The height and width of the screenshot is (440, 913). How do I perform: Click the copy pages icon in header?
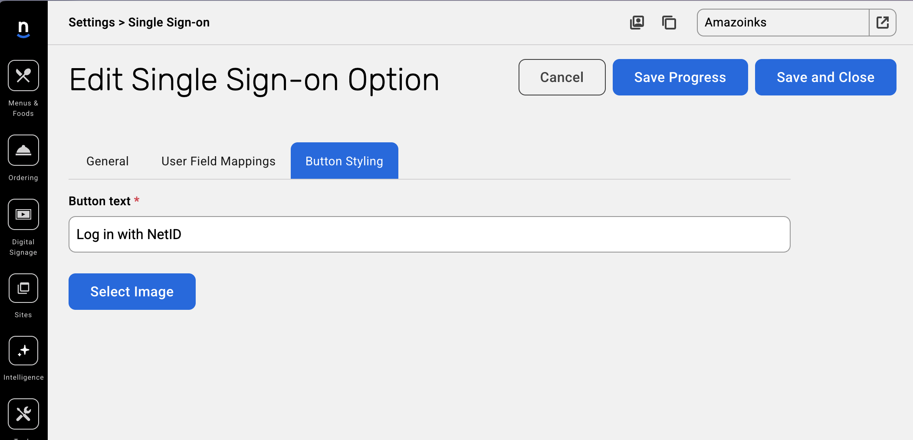[669, 23]
